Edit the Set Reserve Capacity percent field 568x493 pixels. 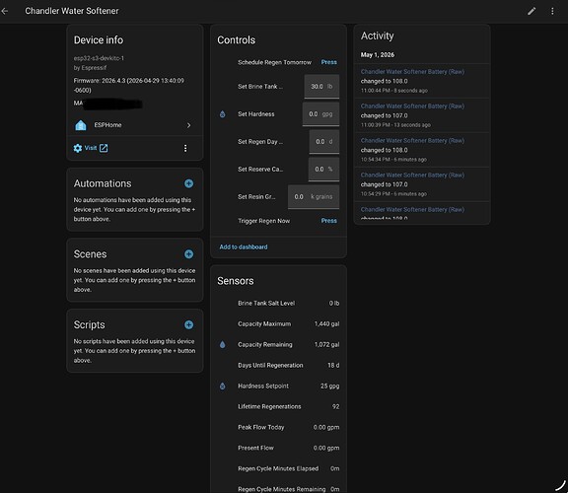[x=323, y=170]
